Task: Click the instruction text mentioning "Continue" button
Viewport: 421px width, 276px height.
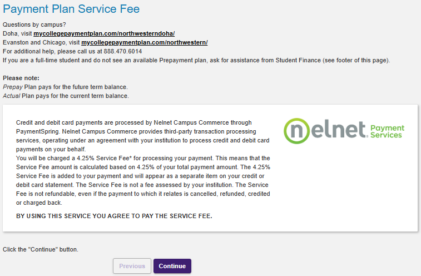Action: (41, 249)
